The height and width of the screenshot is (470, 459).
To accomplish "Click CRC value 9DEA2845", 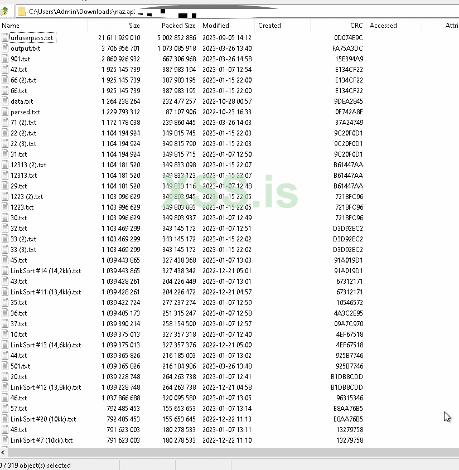I will click(349, 101).
